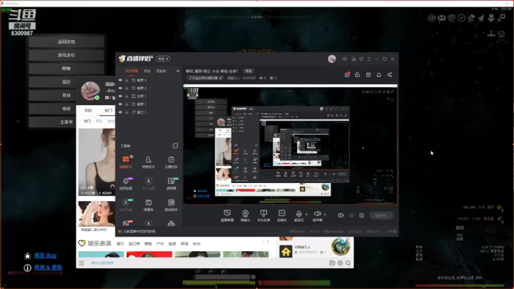
Task: Click the browser hamburger icon at bottom-left
Action: tap(82, 263)
